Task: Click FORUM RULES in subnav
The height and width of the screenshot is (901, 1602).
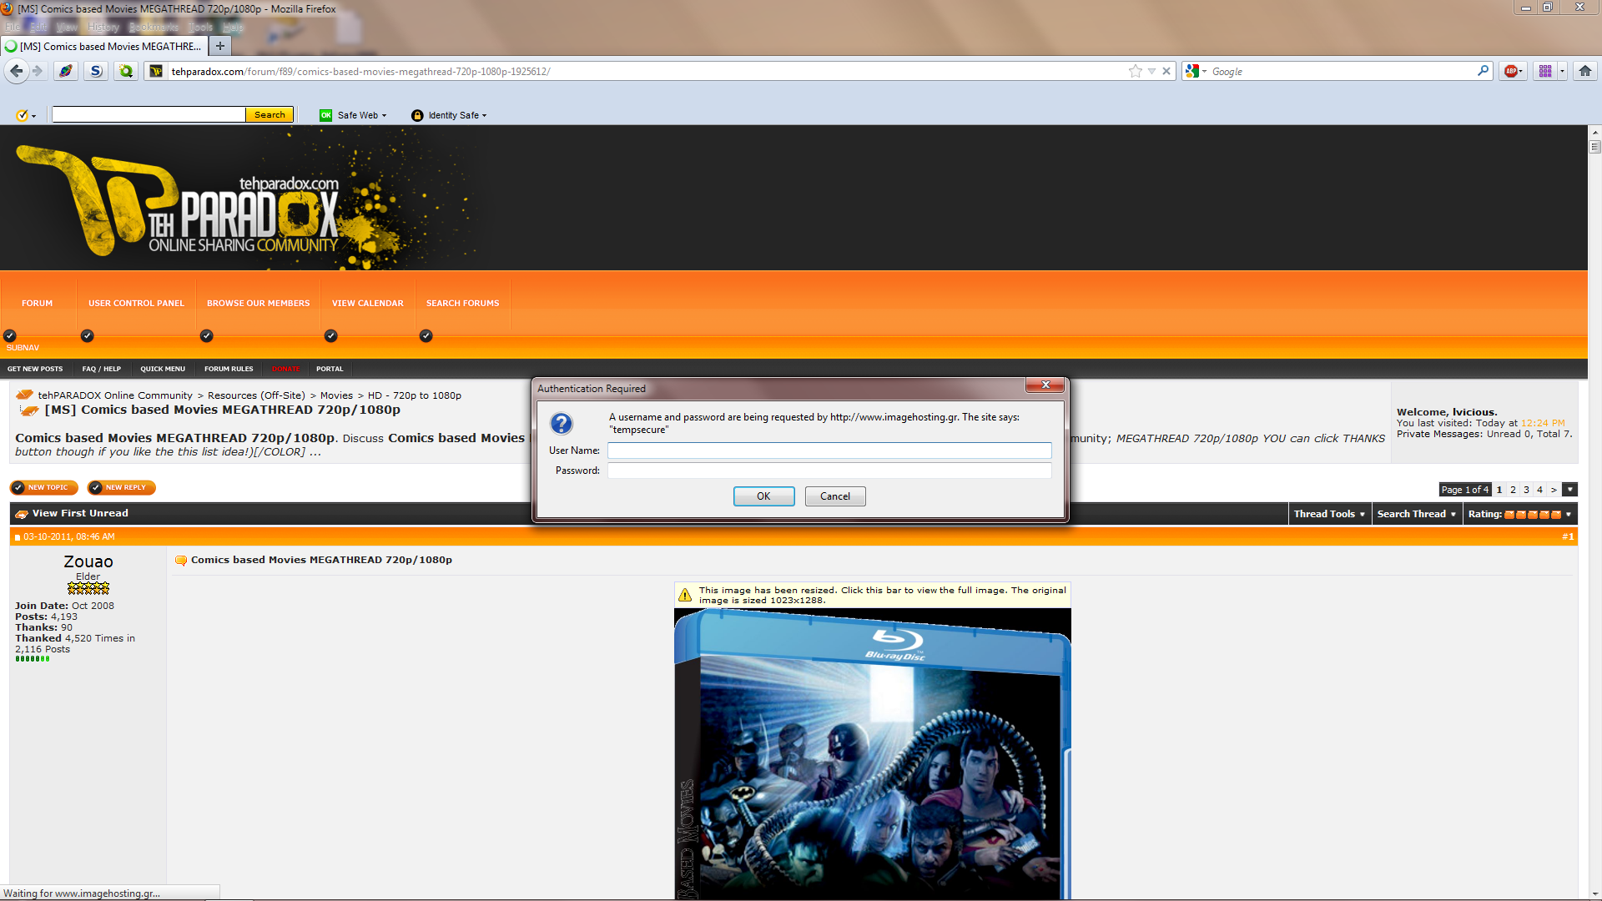Action: pyautogui.click(x=229, y=369)
